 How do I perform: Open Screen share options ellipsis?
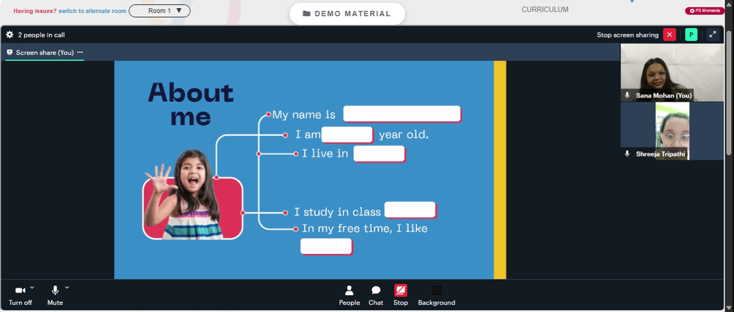[x=80, y=52]
